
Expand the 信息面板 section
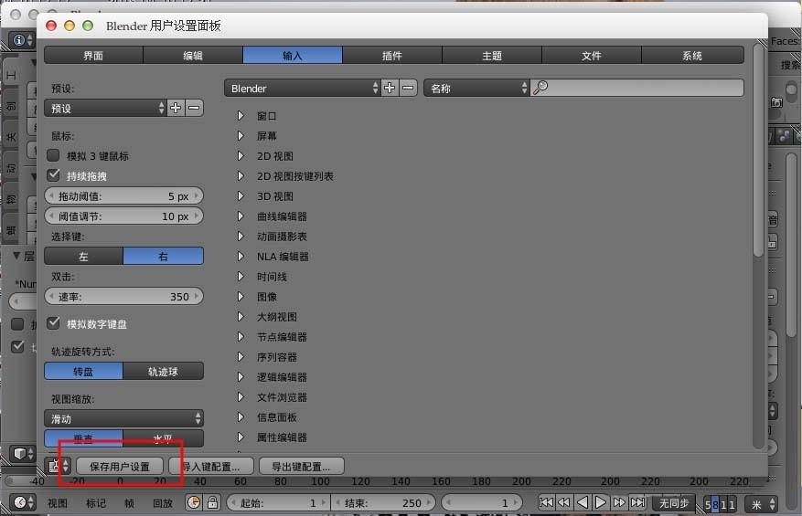(x=241, y=416)
